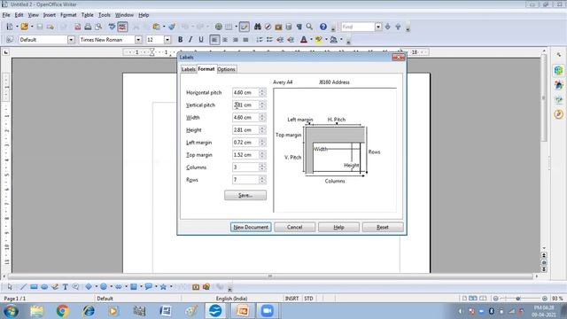Screen dimensions: 567x319
Task: Toggle the AutoSpellcheck icon
Action: (122, 27)
